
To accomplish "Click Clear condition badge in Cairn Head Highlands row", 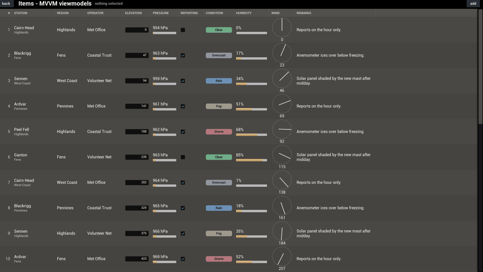I will click(x=219, y=30).
